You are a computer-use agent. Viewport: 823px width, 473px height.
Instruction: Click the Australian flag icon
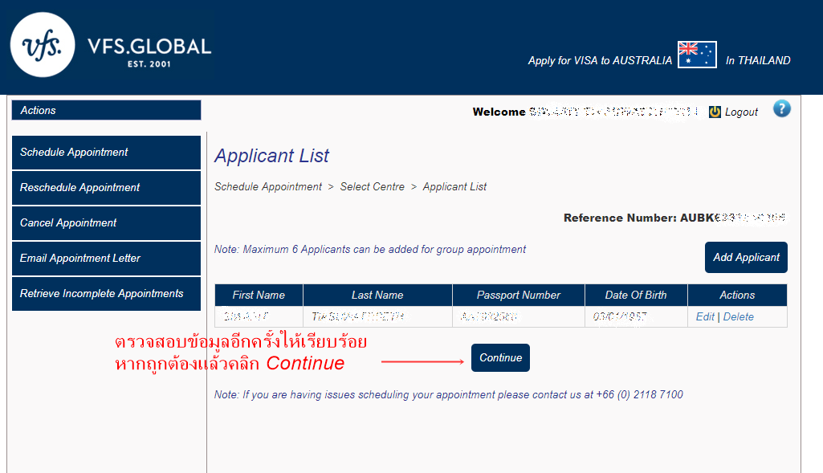pyautogui.click(x=697, y=55)
